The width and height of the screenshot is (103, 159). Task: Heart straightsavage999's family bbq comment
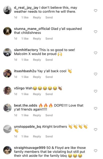[x=96, y=151]
